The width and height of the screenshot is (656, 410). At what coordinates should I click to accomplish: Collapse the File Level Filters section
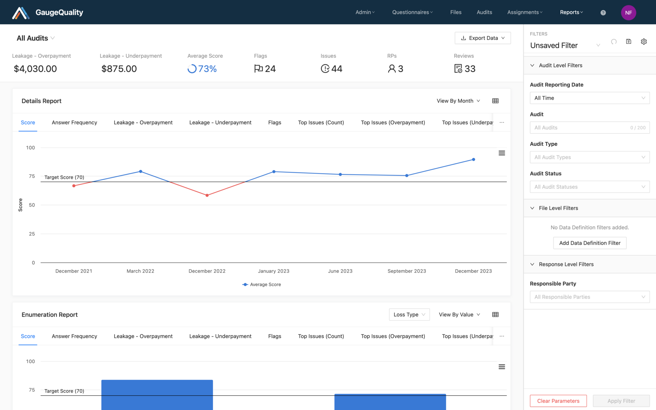590,208
